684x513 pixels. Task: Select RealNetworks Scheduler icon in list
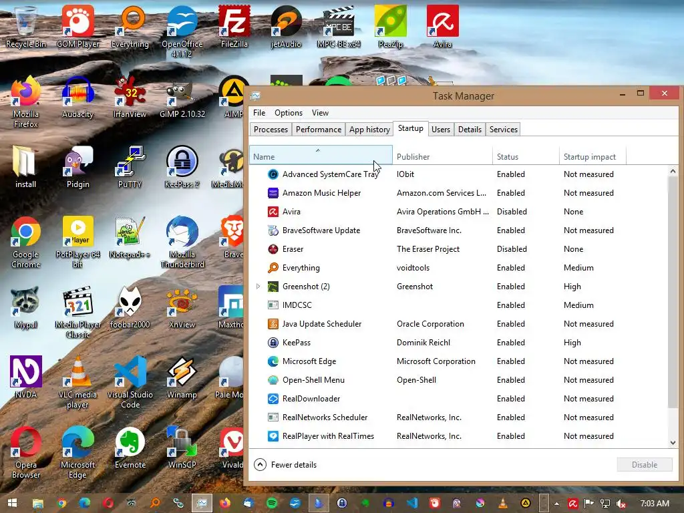[x=273, y=417]
